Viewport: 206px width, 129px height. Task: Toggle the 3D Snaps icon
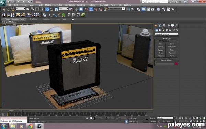click(86, 9)
